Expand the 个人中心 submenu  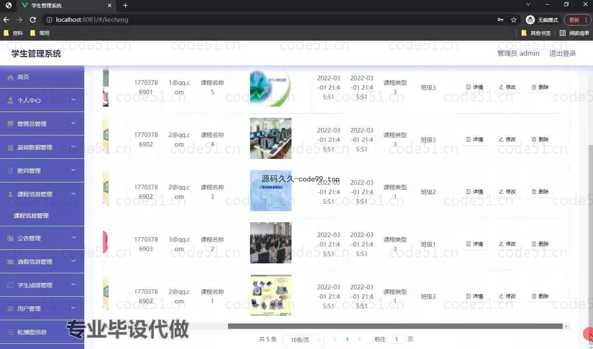(74, 100)
